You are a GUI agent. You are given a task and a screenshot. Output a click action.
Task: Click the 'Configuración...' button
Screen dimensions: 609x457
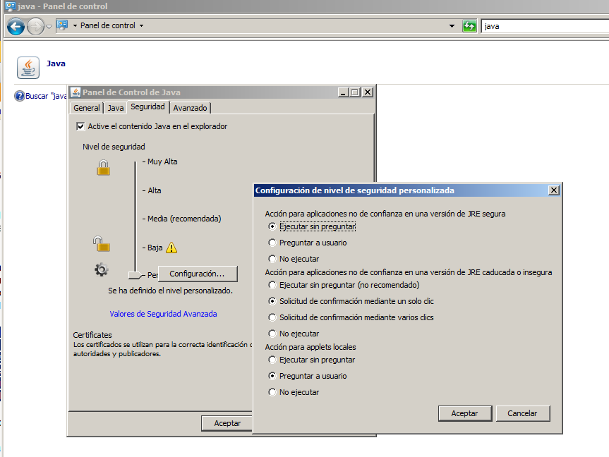point(198,274)
